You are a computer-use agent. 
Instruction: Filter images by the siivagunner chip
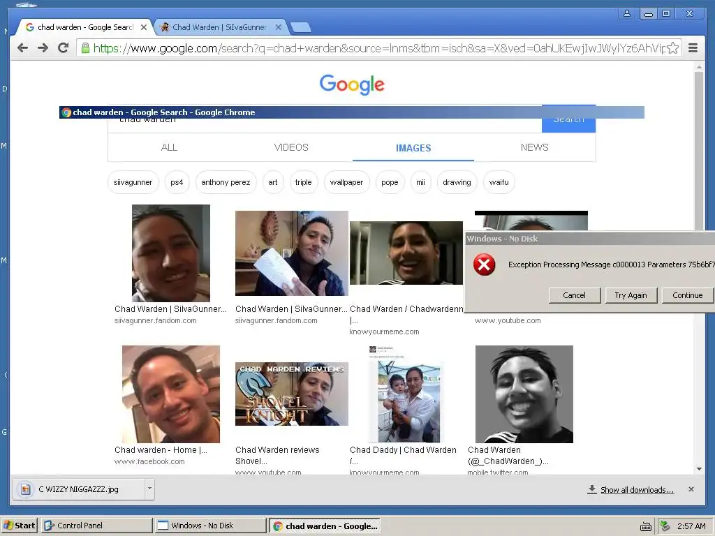pos(133,182)
